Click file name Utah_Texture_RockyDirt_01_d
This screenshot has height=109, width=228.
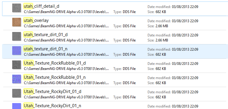52,92
